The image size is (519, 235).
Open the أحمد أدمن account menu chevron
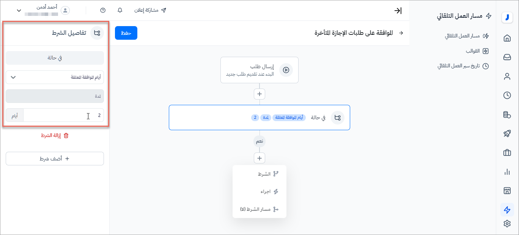pyautogui.click(x=19, y=11)
